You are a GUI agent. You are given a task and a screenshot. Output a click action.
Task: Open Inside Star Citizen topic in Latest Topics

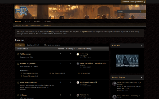coord(130,83)
